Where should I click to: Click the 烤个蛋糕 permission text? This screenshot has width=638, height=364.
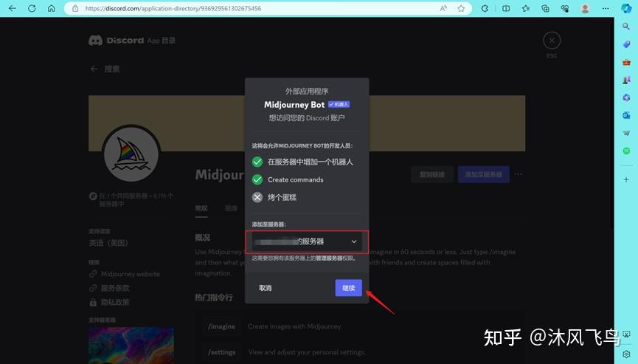(282, 197)
